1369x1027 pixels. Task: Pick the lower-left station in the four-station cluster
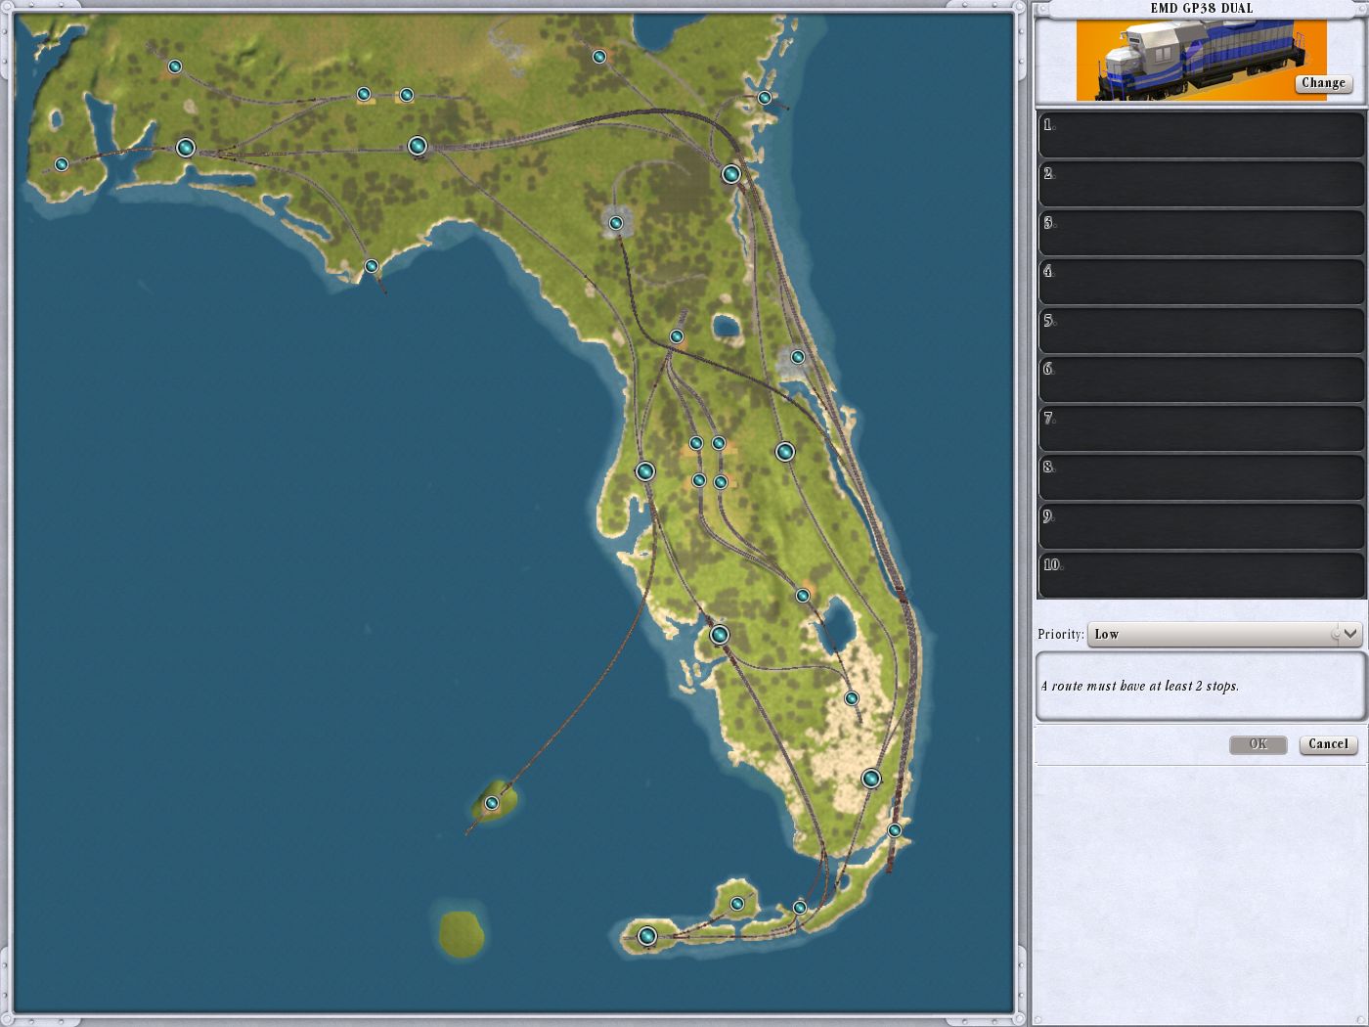click(x=698, y=480)
